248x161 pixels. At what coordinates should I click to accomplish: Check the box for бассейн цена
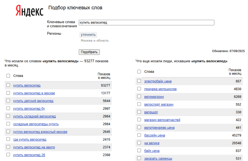point(139,135)
